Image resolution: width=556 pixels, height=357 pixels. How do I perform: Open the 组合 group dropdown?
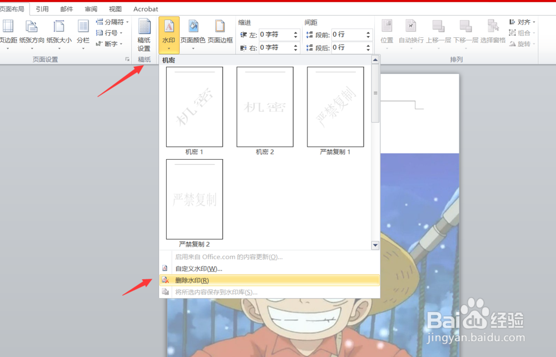point(522,33)
